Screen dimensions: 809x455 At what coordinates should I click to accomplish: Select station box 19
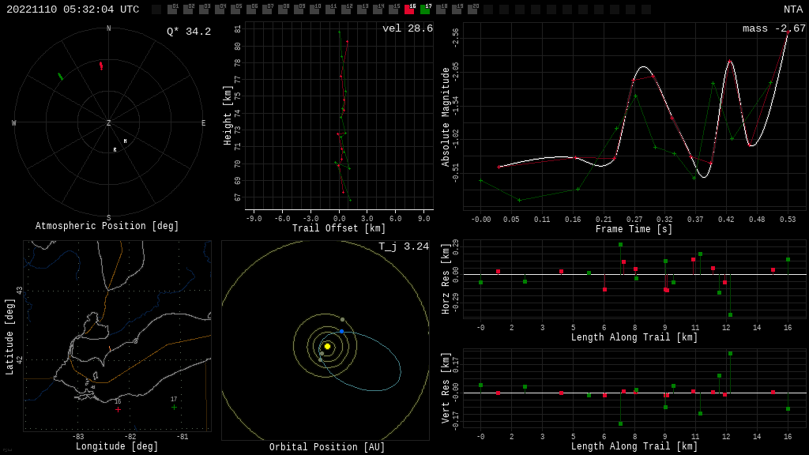[x=457, y=9]
